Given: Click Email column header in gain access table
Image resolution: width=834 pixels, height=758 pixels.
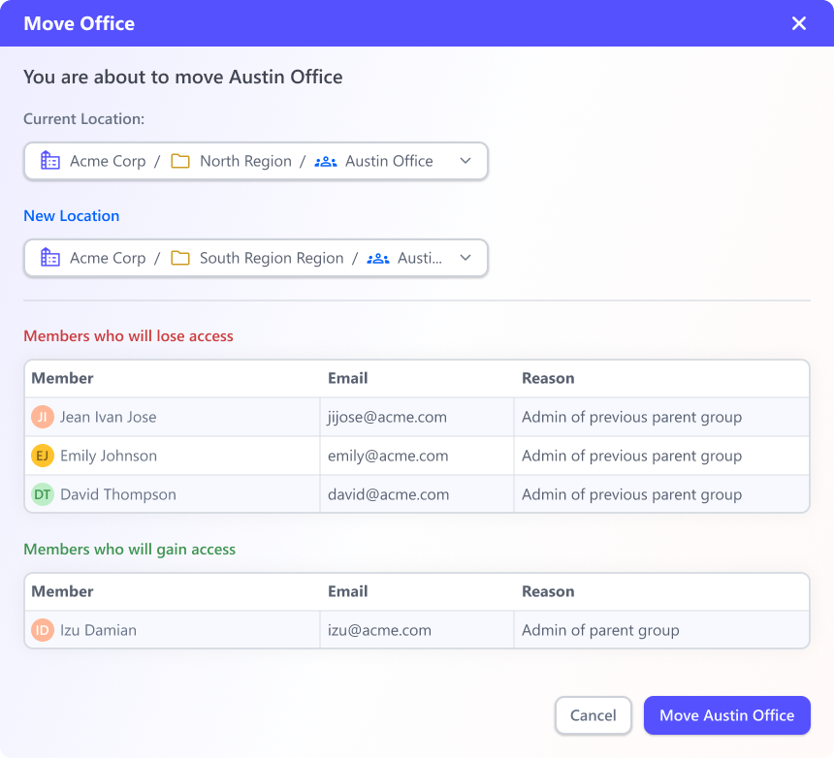Looking at the screenshot, I should click(347, 591).
